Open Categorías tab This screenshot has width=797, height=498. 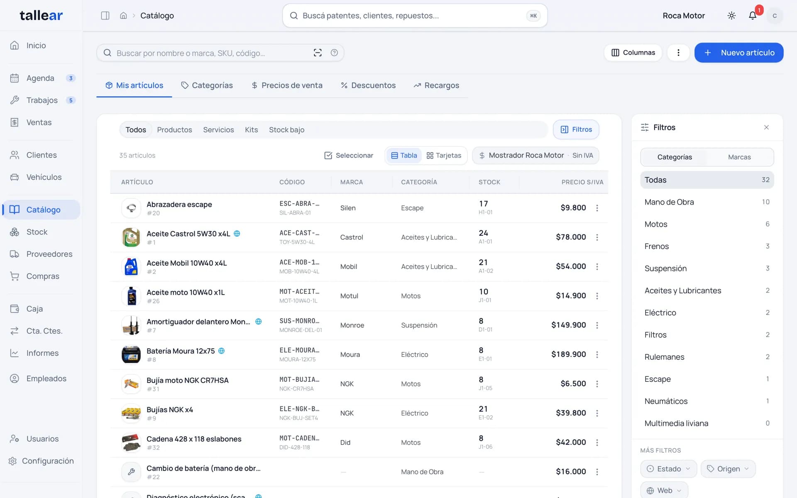point(207,85)
